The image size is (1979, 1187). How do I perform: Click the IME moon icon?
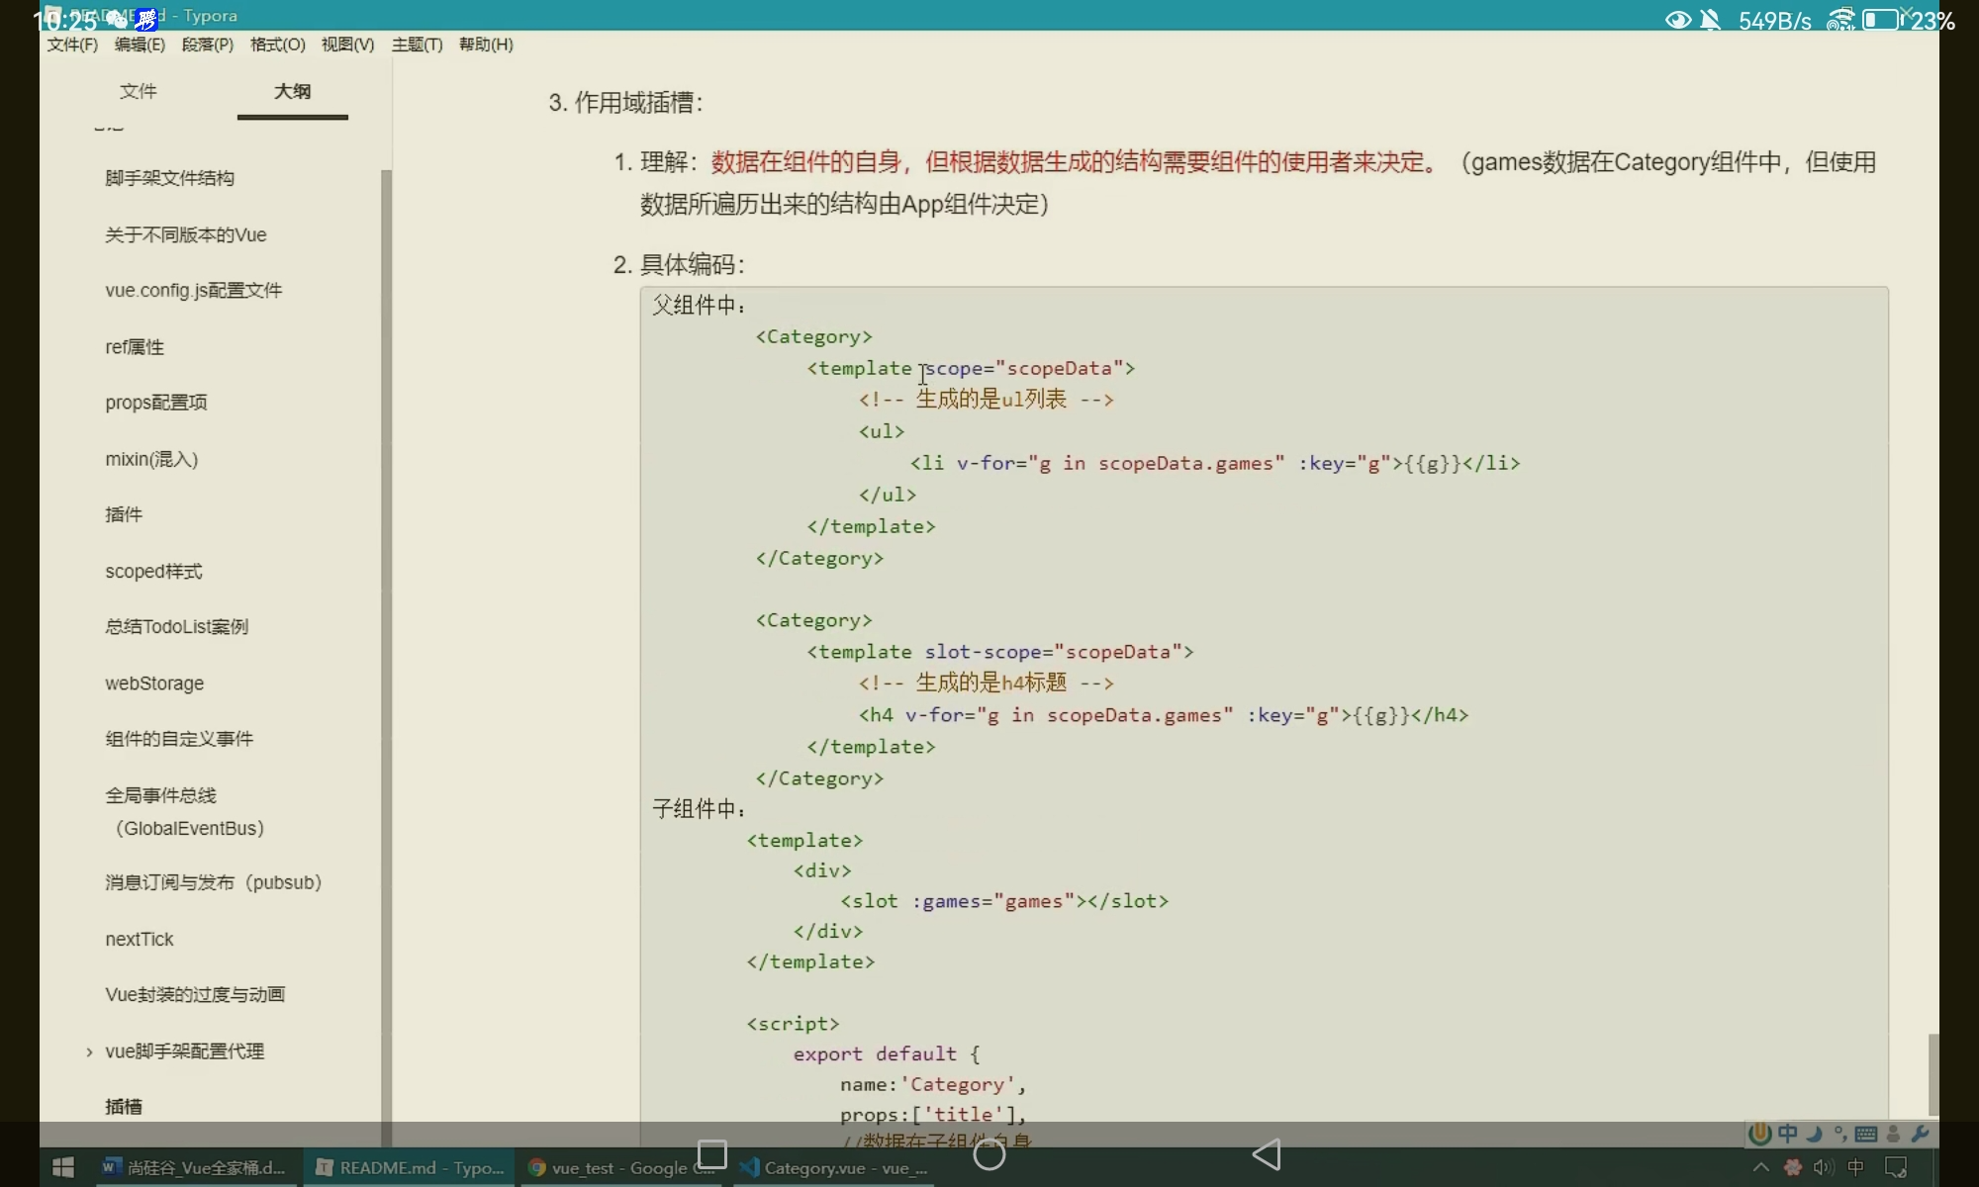(x=1815, y=1134)
